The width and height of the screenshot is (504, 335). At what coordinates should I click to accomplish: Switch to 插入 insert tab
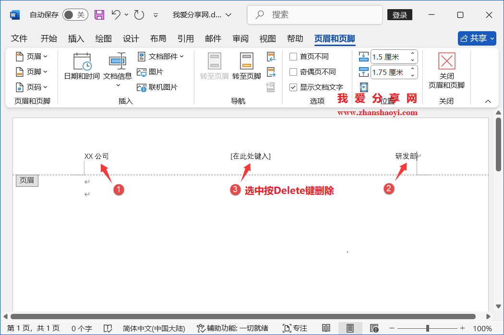pyautogui.click(x=76, y=38)
